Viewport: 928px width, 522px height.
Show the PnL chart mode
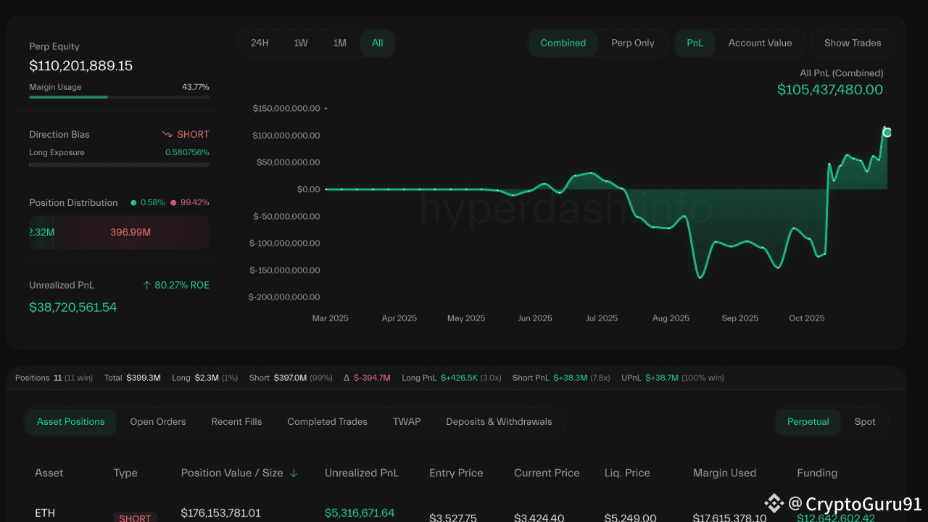coord(695,43)
